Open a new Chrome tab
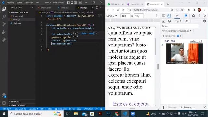The height and width of the screenshot is (117, 208). 168,4
